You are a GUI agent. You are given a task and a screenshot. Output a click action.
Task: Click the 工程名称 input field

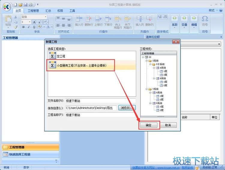tap(100, 115)
